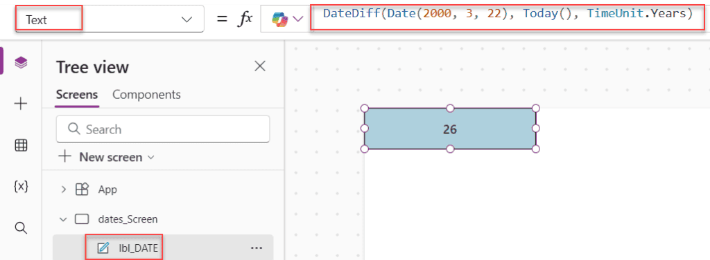The height and width of the screenshot is (260, 710).
Task: Click the top-center resize handle of label
Action: 450,109
